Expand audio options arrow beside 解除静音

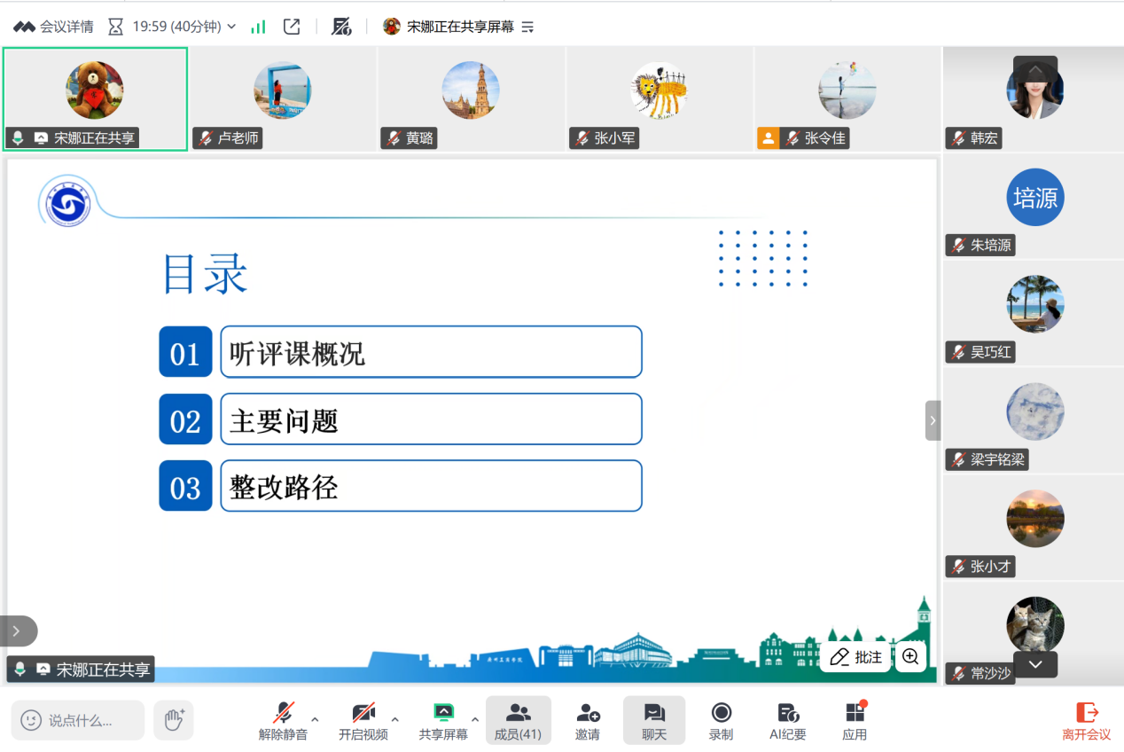pos(315,719)
